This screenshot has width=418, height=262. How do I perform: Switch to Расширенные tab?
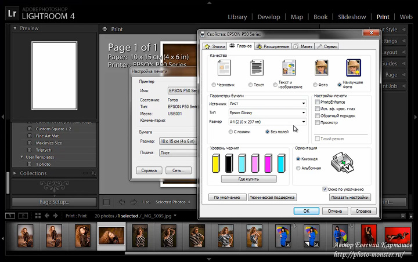point(273,46)
